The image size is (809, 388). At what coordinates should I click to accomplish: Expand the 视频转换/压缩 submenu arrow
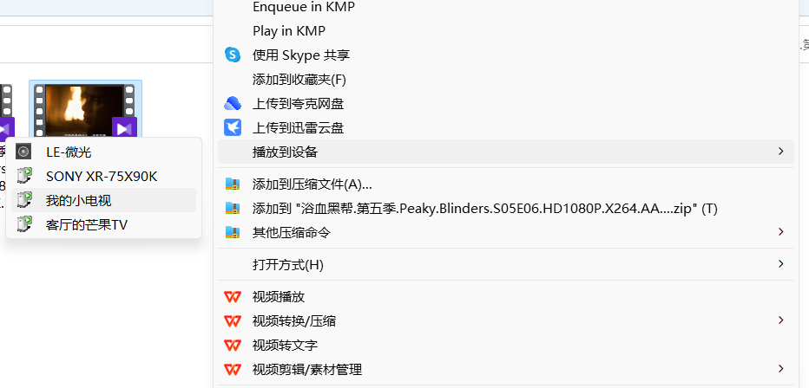(780, 320)
